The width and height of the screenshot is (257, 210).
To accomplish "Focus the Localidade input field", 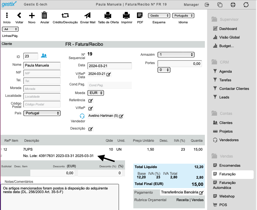I will [x=42, y=97].
